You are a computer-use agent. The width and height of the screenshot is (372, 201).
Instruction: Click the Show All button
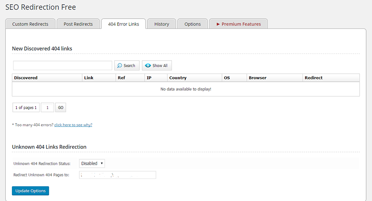[157, 65]
